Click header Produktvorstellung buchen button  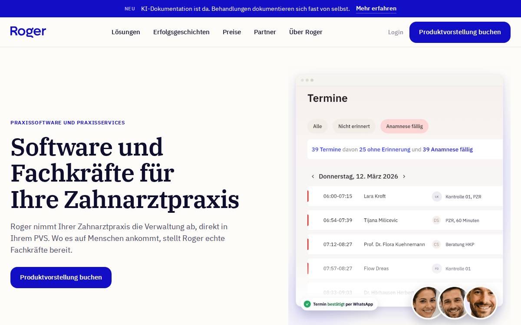460,32
